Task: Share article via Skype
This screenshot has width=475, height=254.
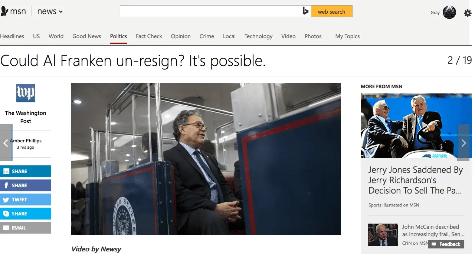Action: [26, 214]
